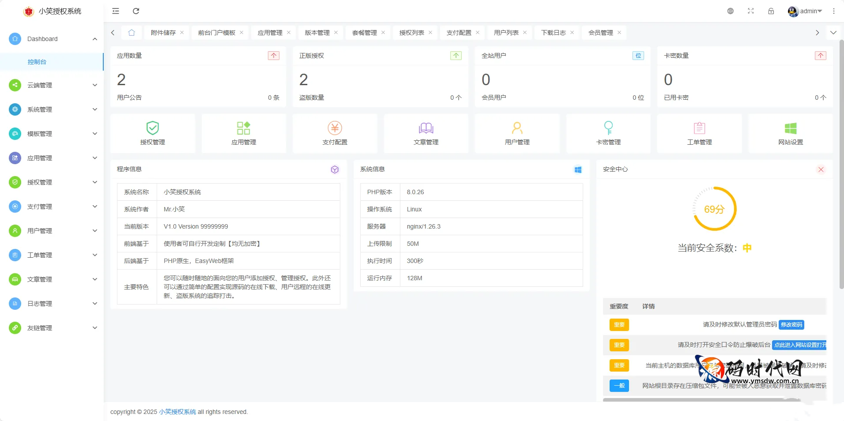This screenshot has height=421, width=844.
Task: Switch to the 套餐管理 tab
Action: tap(364, 33)
